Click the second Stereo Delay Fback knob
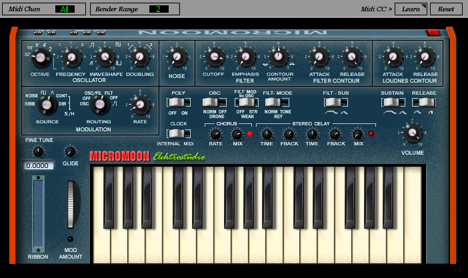The image size is (468, 278). pos(335,134)
